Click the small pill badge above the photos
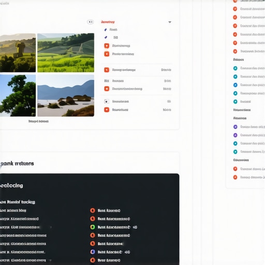Image resolution: width=265 pixels, height=265 pixels. [91, 22]
